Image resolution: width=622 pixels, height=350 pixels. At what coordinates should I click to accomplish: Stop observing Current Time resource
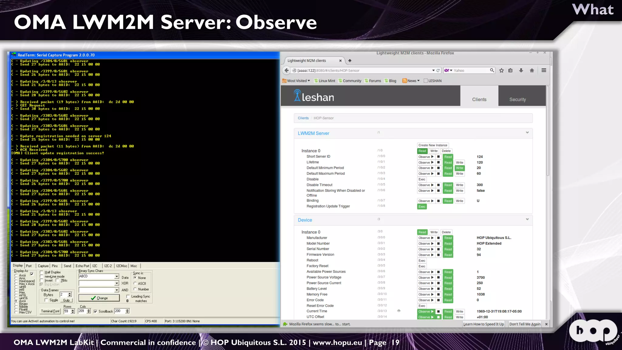click(x=438, y=311)
